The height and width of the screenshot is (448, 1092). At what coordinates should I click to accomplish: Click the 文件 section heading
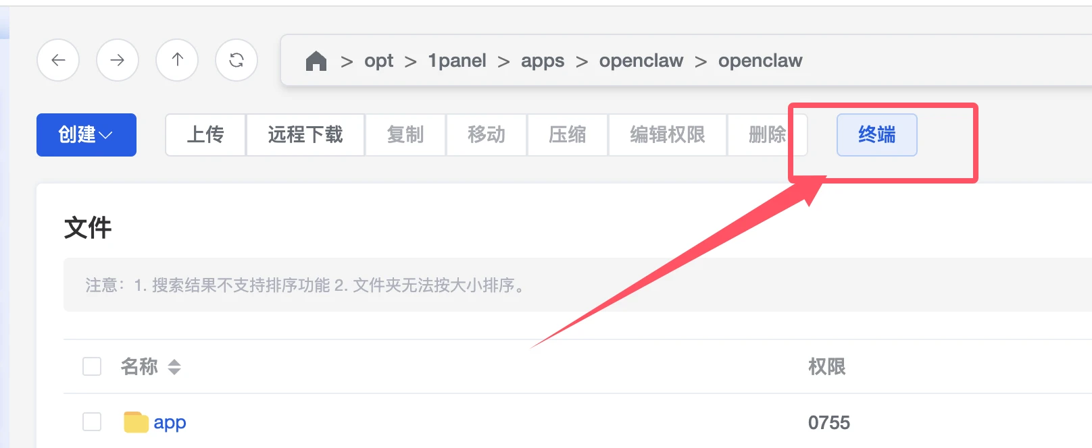pyautogui.click(x=88, y=228)
